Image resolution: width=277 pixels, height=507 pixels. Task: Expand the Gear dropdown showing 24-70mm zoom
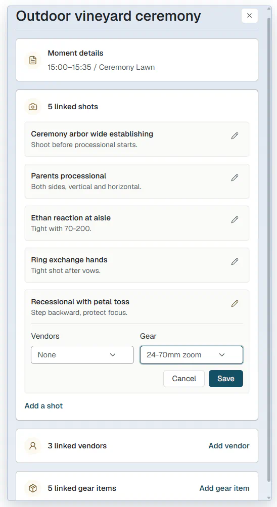pos(192,355)
